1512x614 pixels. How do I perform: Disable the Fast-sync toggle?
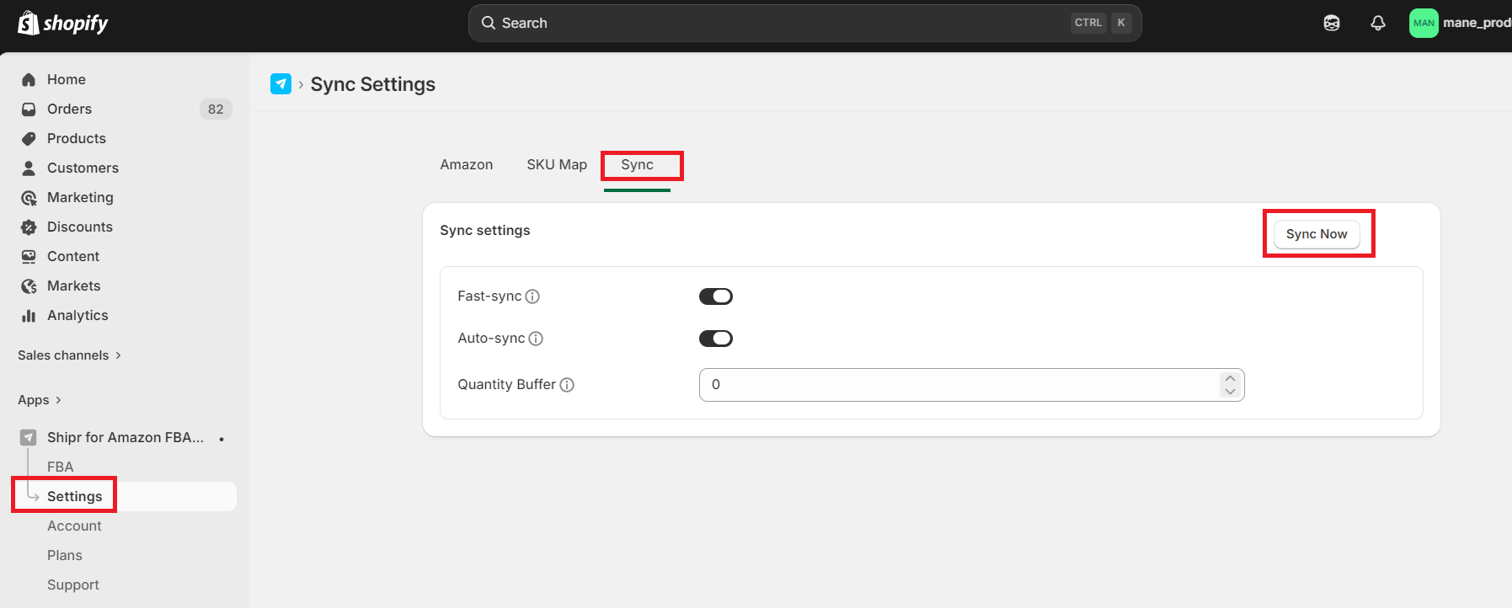(716, 296)
